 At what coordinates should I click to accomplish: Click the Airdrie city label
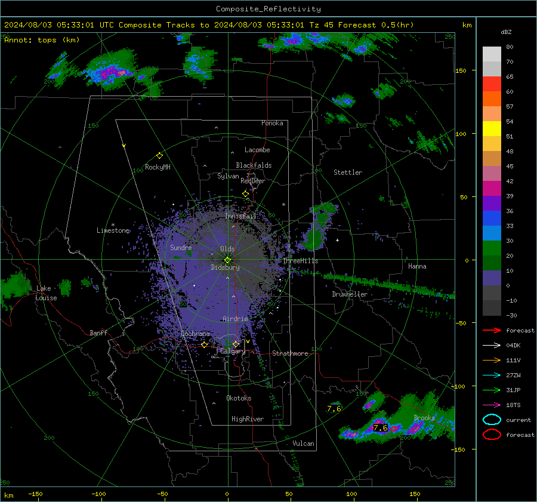[235, 319]
